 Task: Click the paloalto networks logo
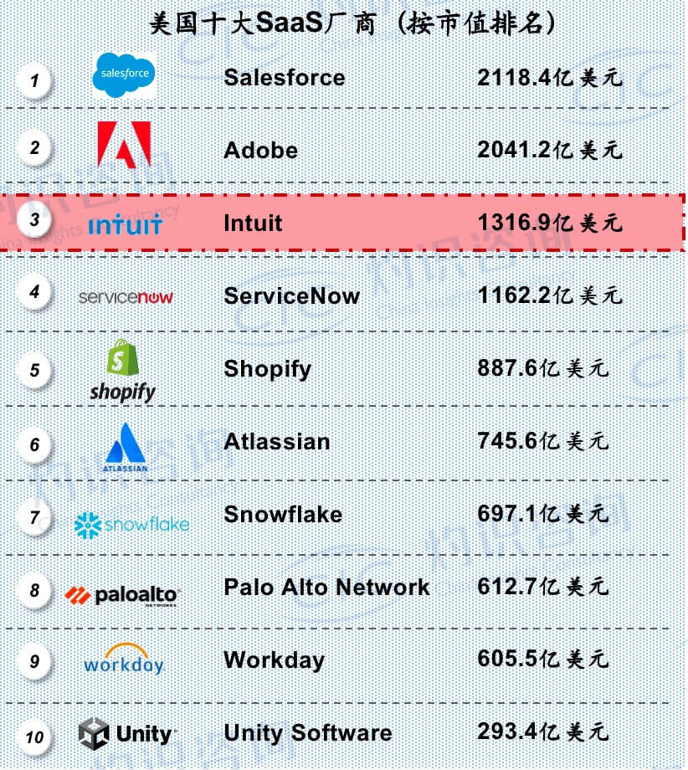pos(123,596)
